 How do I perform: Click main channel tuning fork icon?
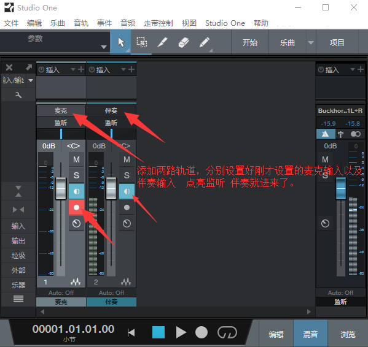340,134
